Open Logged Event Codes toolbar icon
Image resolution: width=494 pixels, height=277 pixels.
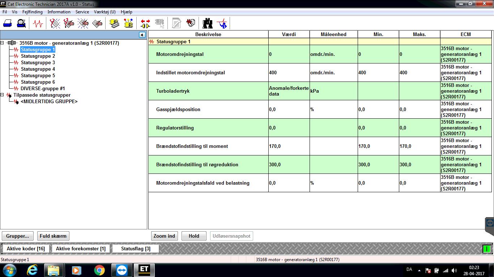[97, 24]
